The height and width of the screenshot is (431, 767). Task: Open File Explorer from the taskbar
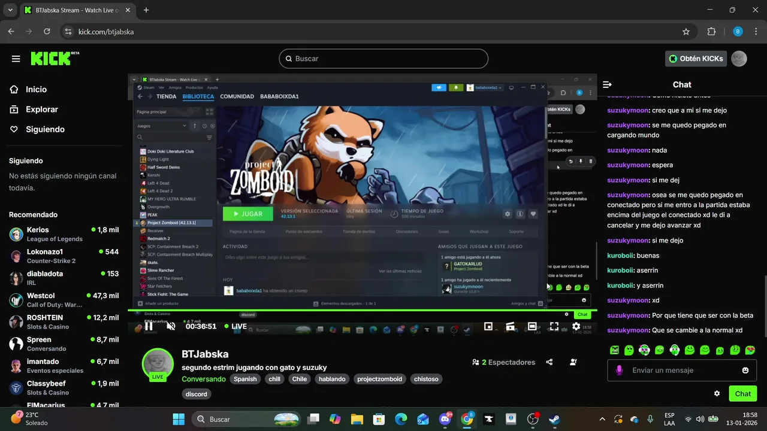coord(357,419)
